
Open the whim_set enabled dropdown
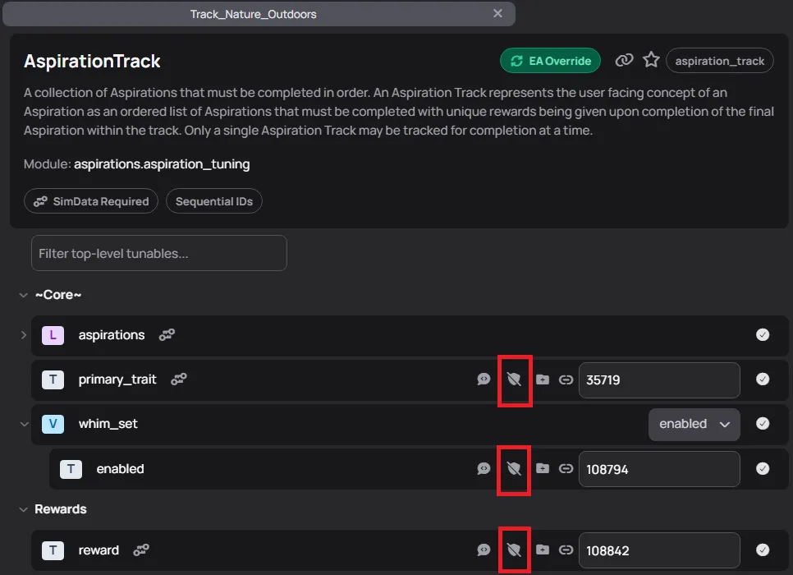[x=694, y=424]
